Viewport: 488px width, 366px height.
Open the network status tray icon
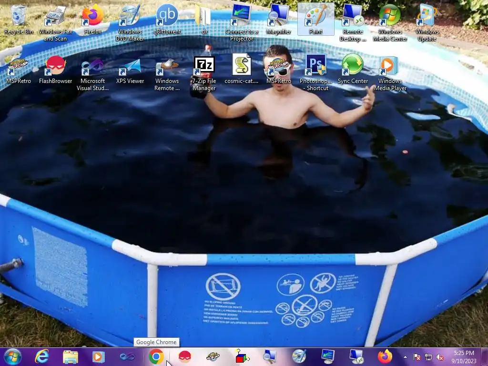pos(428,357)
